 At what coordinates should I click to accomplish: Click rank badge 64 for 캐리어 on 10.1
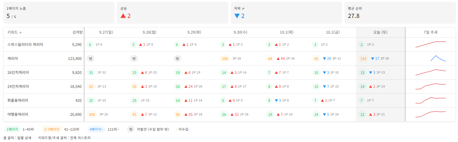tap(270, 58)
